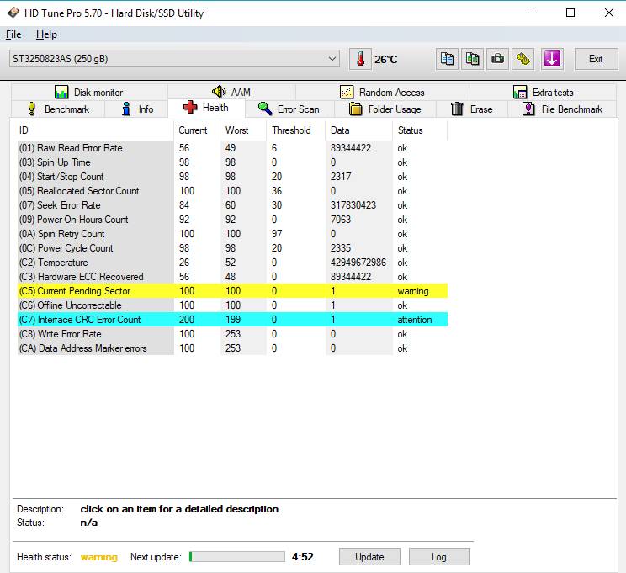Viewport: 626px width, 573px height.
Task: Click the File Benchmark document icon
Action: (x=528, y=109)
